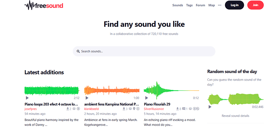Play the Piano Flourish 29 sound

(x=146, y=98)
